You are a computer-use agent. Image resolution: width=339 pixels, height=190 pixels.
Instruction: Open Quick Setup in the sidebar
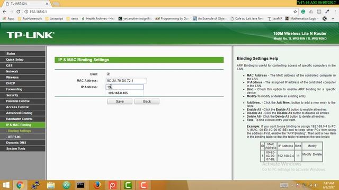(23, 60)
